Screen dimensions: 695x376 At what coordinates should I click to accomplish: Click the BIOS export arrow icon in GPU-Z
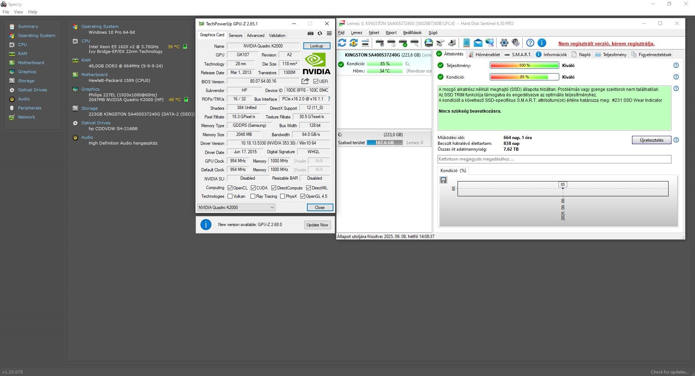[305, 81]
